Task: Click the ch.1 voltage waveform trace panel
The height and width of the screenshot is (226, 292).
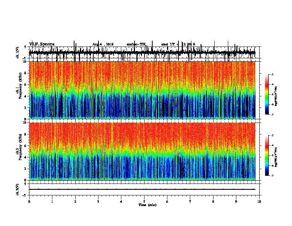Action: tap(144, 52)
